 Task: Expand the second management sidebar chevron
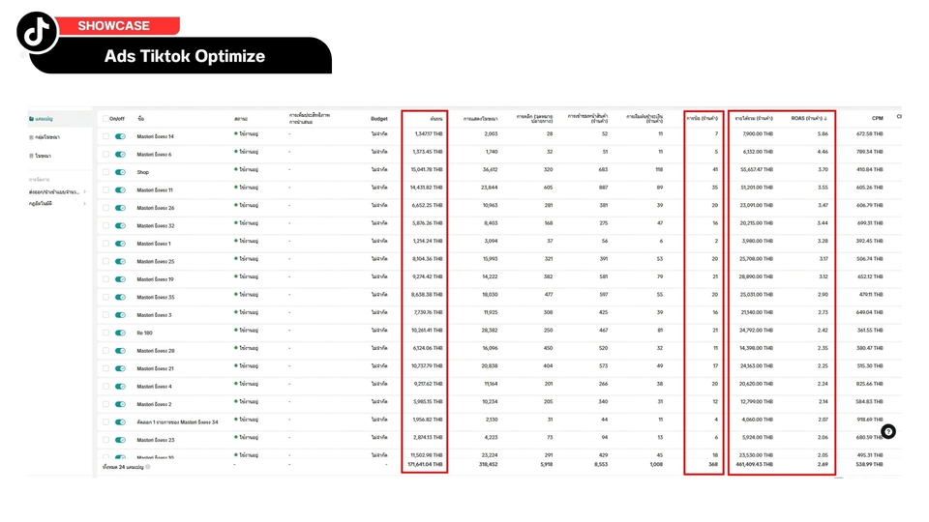(x=85, y=204)
